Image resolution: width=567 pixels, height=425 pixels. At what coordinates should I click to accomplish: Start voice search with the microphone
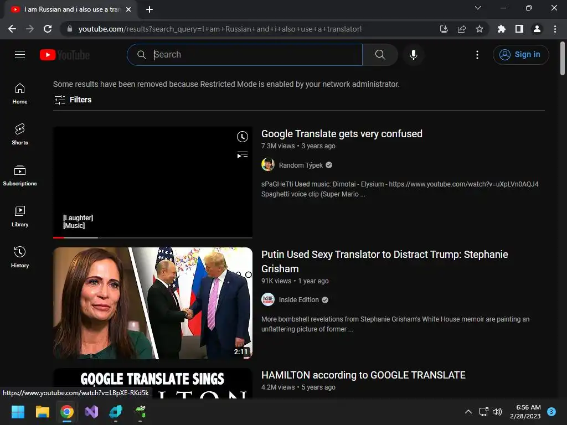point(414,55)
